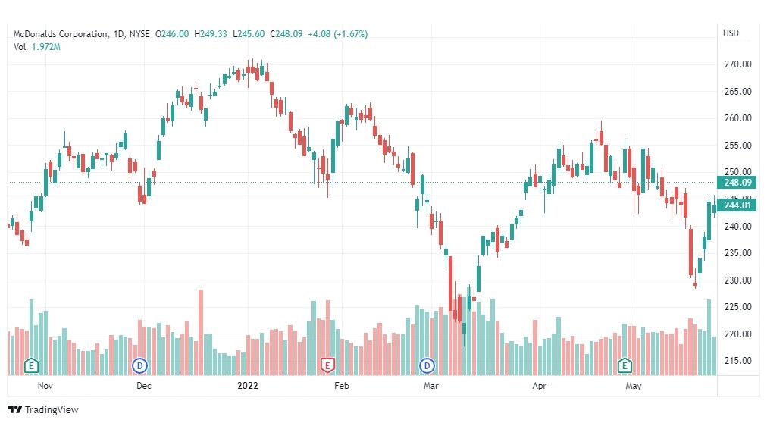Click the 2022 label on time axis
The image size is (767, 423).
click(x=248, y=386)
